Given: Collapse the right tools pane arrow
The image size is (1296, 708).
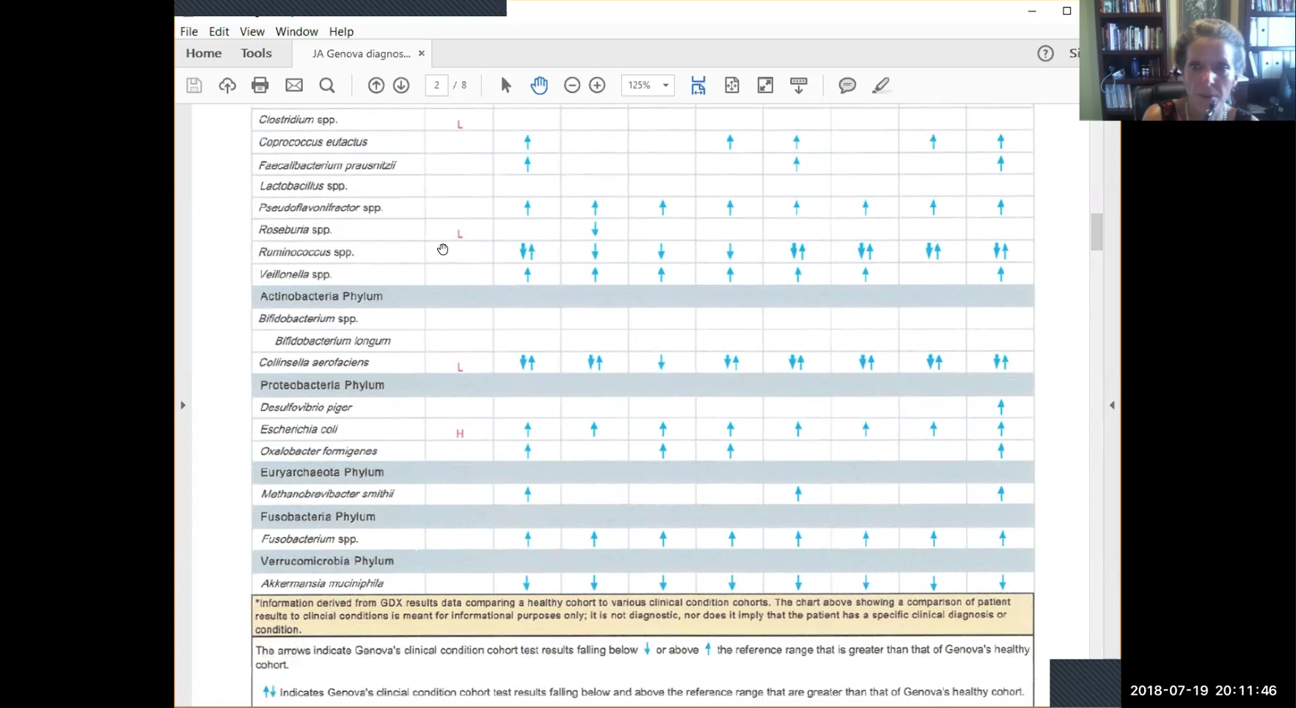Looking at the screenshot, I should (1112, 405).
